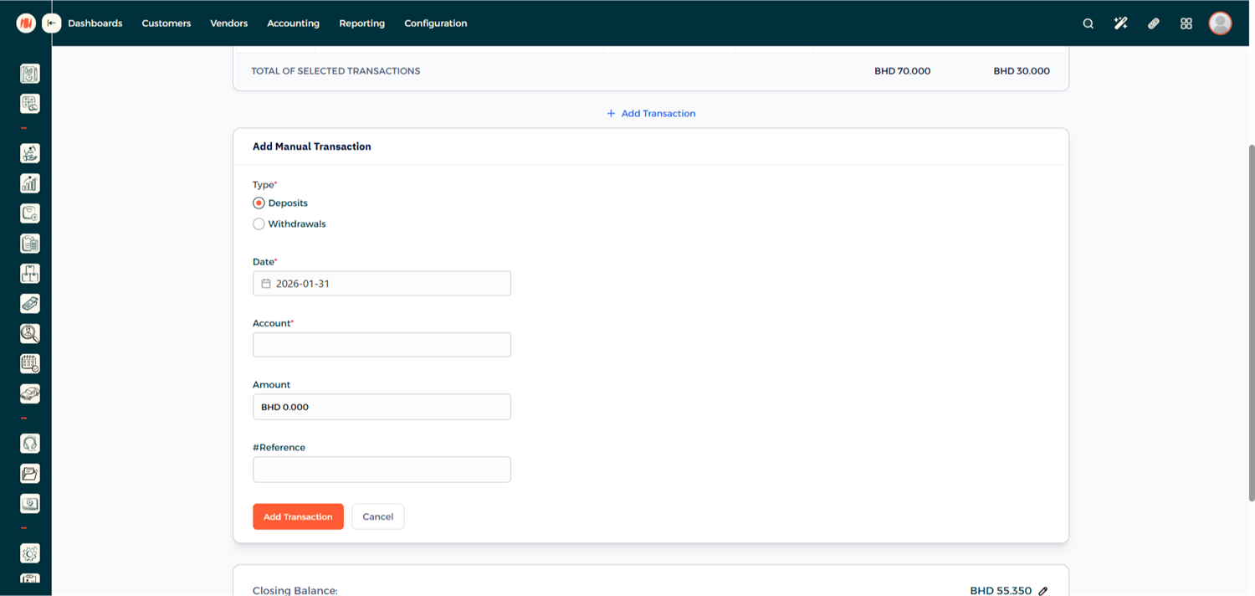This screenshot has width=1255, height=596.
Task: Open the Reporting menu
Action: click(x=361, y=23)
